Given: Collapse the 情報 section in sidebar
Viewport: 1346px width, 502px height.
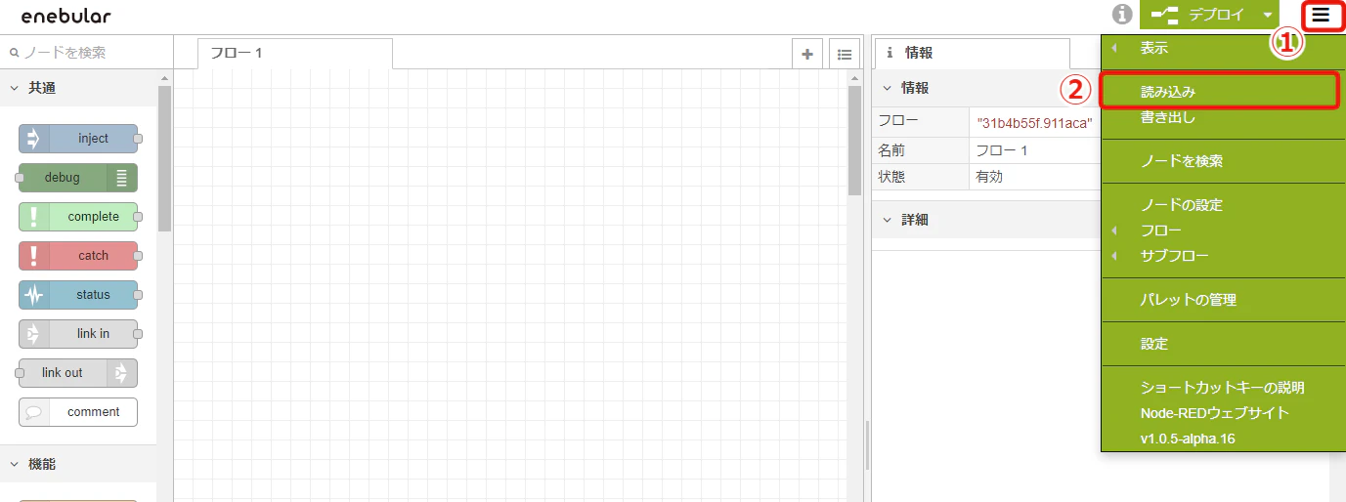Looking at the screenshot, I should pyautogui.click(x=985, y=88).
